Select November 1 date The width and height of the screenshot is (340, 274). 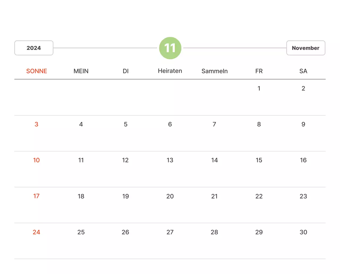pyautogui.click(x=259, y=88)
